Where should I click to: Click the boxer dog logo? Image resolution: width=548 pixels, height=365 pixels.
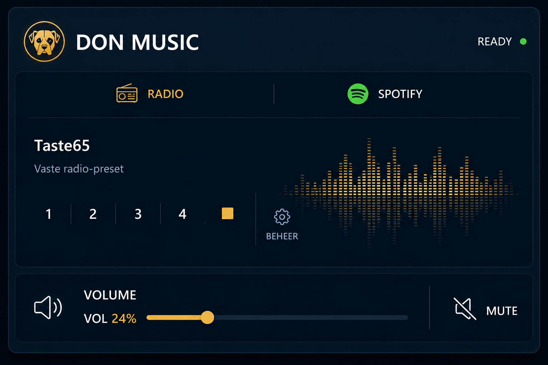[44, 42]
